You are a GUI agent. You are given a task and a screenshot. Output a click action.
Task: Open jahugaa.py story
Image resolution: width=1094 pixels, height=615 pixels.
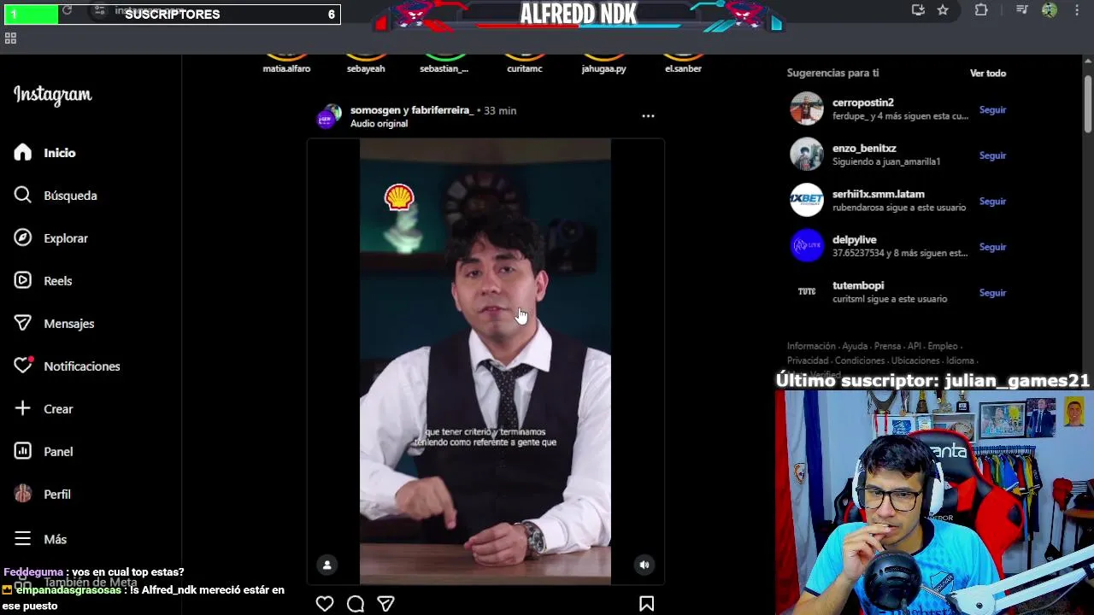[x=604, y=63]
